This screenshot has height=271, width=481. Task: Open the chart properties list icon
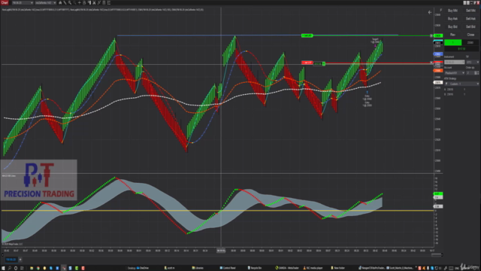click(108, 3)
